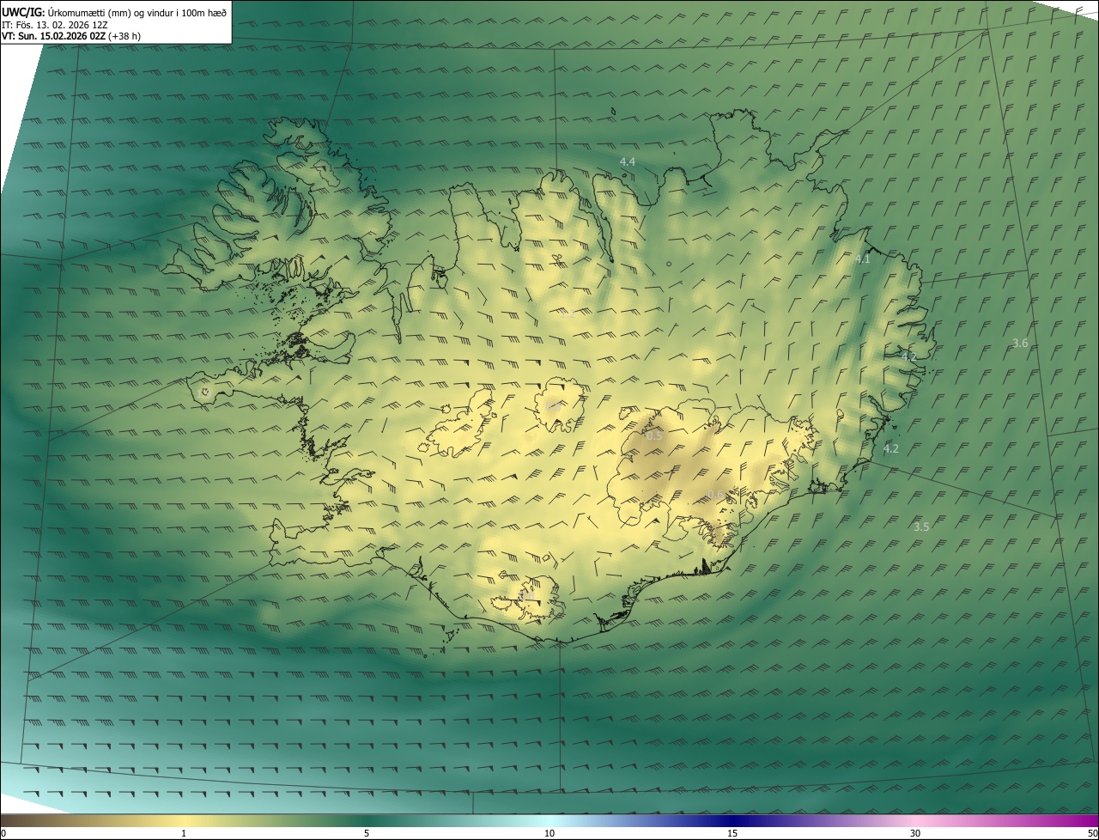1099x840 pixels.
Task: Pick the 3.5 value label on the map
Action: pos(921,527)
